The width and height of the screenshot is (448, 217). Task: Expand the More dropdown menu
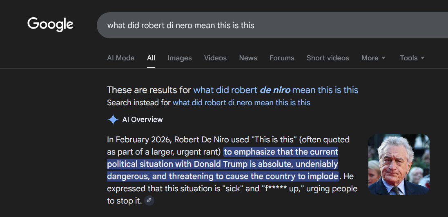point(373,58)
